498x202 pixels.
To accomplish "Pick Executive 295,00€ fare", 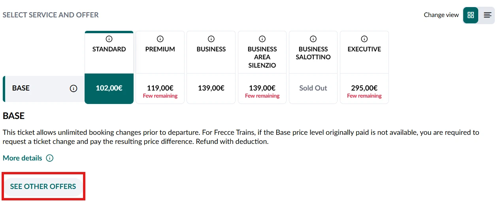I will click(x=364, y=88).
